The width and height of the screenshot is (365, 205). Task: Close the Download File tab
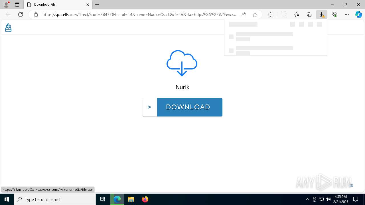point(88,5)
